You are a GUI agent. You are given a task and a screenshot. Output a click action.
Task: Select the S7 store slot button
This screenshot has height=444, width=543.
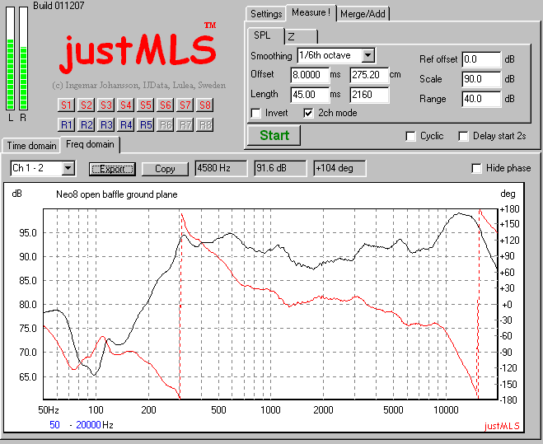(x=185, y=105)
